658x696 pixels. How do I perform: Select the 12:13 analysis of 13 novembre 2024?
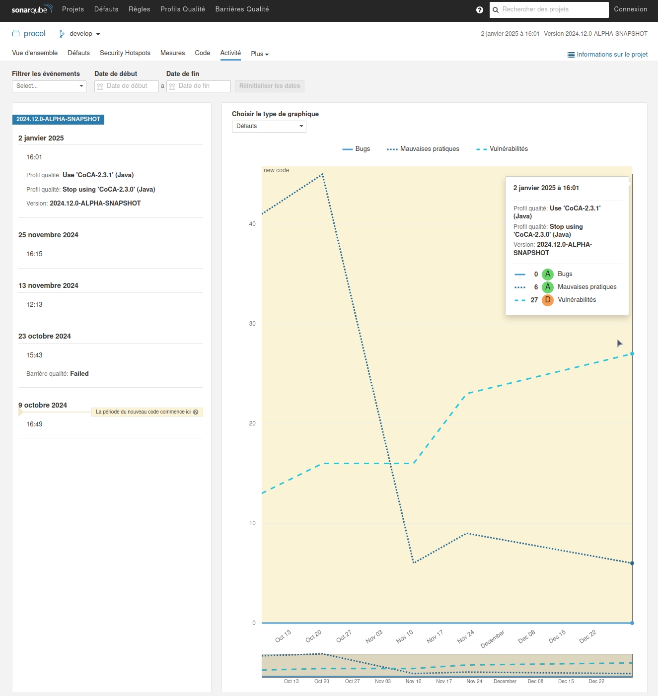click(34, 305)
